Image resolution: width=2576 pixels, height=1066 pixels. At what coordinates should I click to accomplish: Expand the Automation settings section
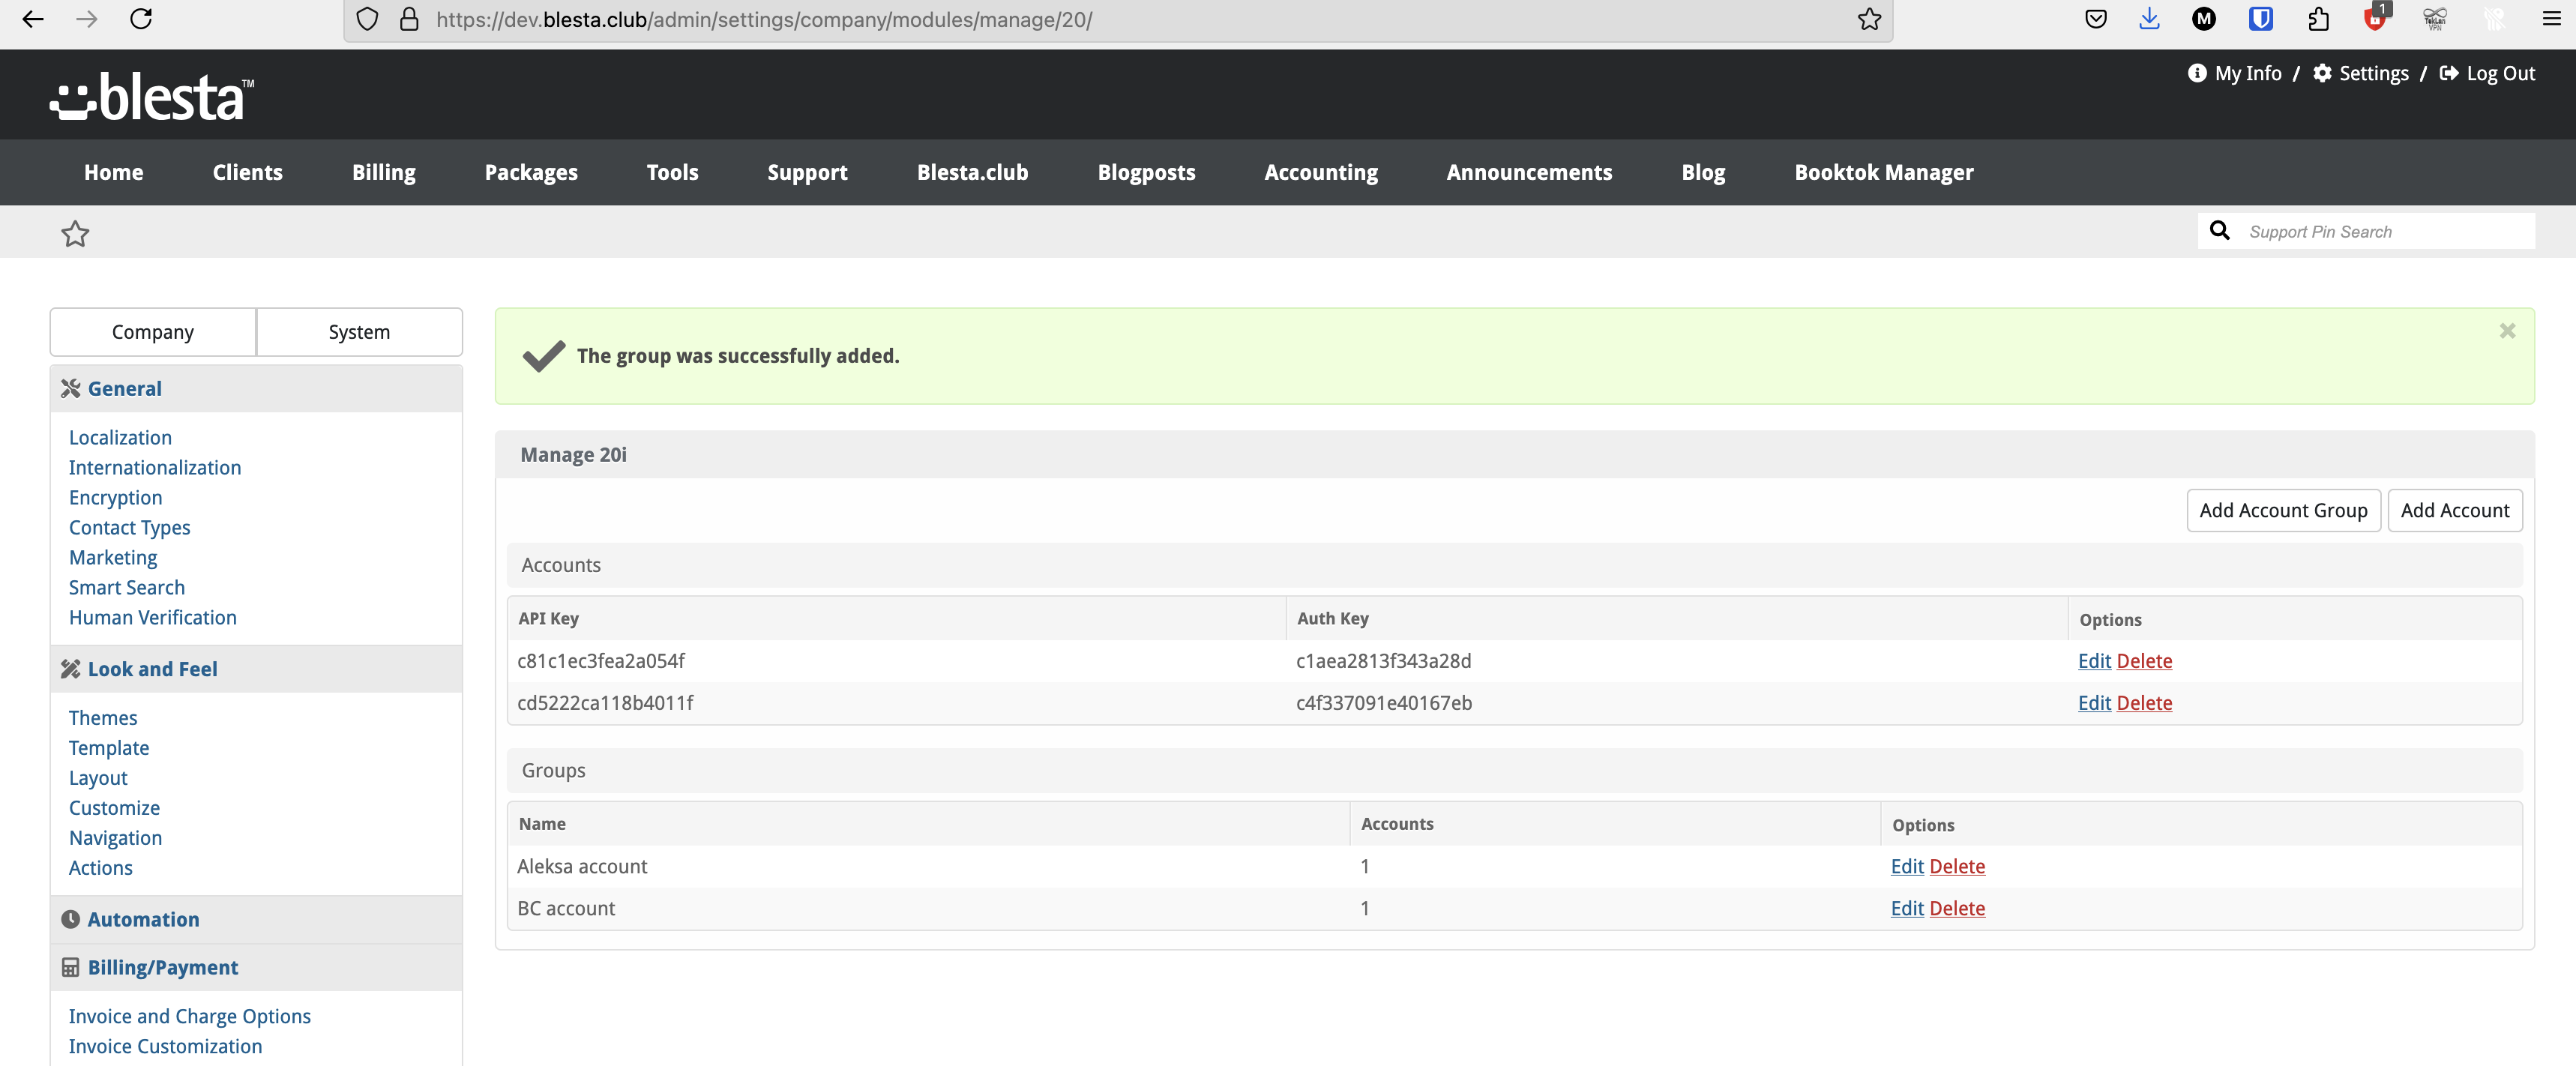click(x=256, y=919)
